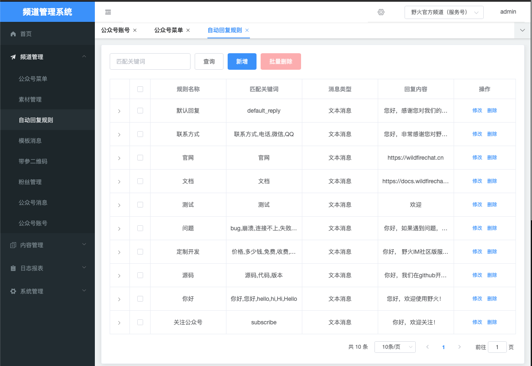The width and height of the screenshot is (532, 366).
Task: Click 修改 link for the 源码 rule
Action: (x=477, y=275)
